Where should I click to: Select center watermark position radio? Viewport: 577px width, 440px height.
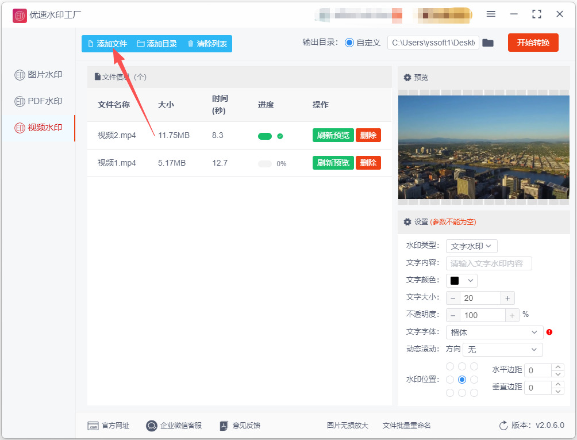coord(462,380)
